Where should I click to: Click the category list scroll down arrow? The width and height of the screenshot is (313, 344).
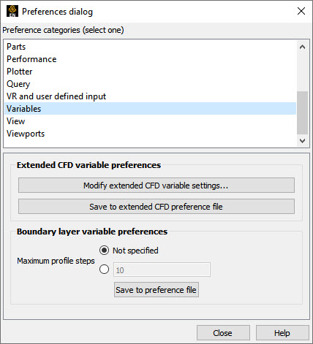tap(302, 141)
